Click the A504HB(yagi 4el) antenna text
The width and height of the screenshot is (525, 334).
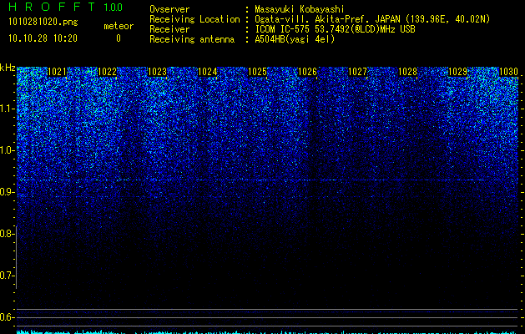pyautogui.click(x=295, y=39)
